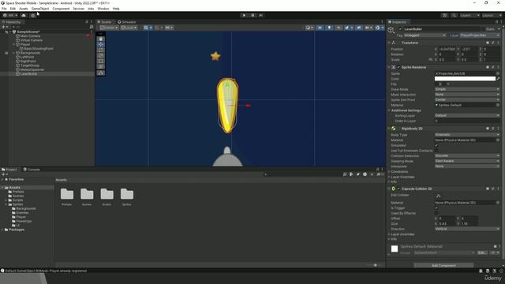
Task: Open the Sprite Renderer component help icon
Action: (488, 67)
